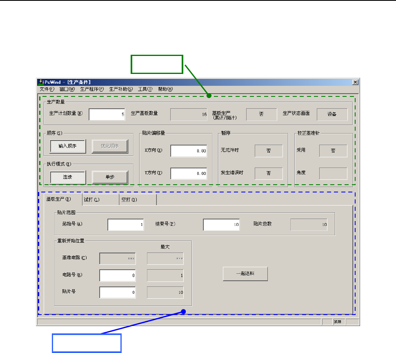Toggle the 无元件时 pause button

point(269,151)
